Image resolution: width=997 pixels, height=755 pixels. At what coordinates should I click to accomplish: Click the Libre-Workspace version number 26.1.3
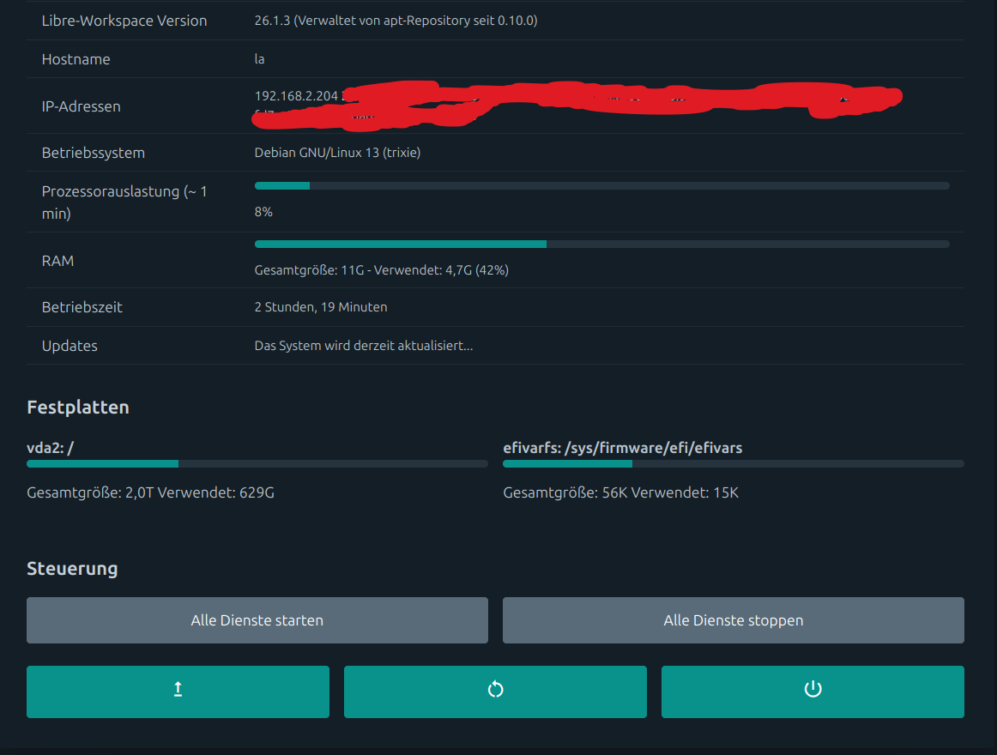[x=273, y=21]
